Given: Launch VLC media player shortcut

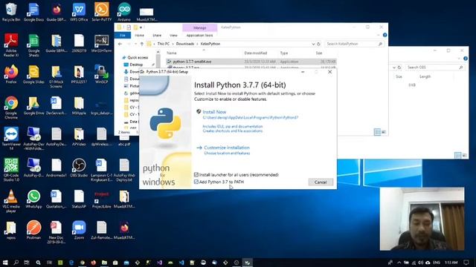Looking at the screenshot, I should (x=11, y=201).
